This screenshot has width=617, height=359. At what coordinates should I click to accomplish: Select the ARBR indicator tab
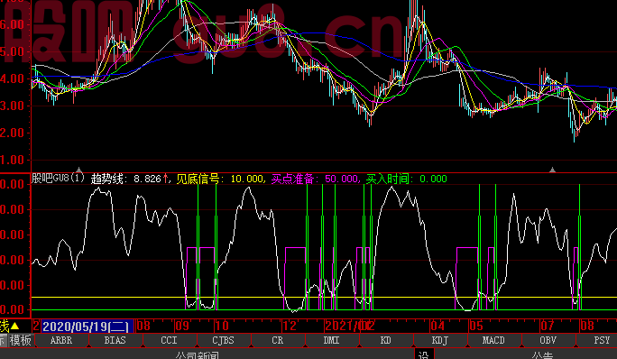click(61, 340)
